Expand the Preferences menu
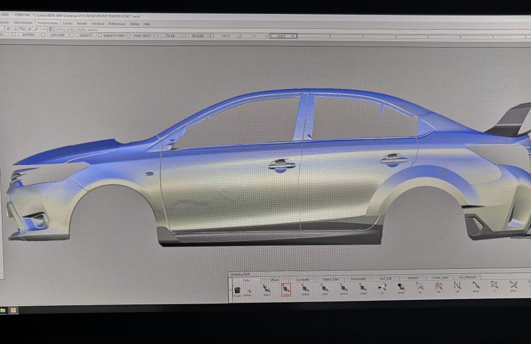This screenshot has width=531, height=344. coord(117,24)
